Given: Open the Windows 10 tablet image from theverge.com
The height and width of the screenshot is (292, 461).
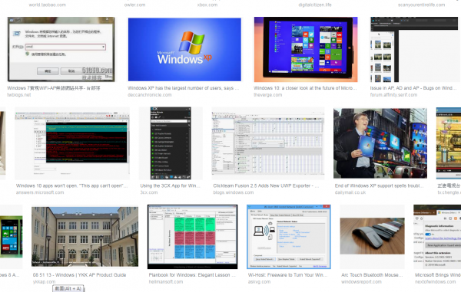Looking at the screenshot, I should coord(306,49).
